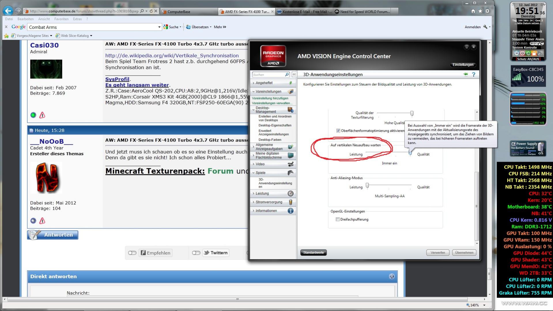This screenshot has width=553, height=311.
Task: Switch to the ComputerBase browser tab
Action: (189, 12)
